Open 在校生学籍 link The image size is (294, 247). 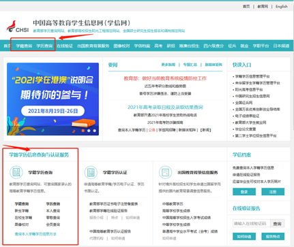coord(23,218)
